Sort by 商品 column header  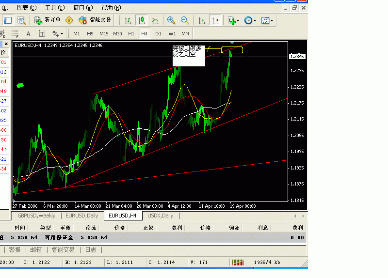(91, 228)
